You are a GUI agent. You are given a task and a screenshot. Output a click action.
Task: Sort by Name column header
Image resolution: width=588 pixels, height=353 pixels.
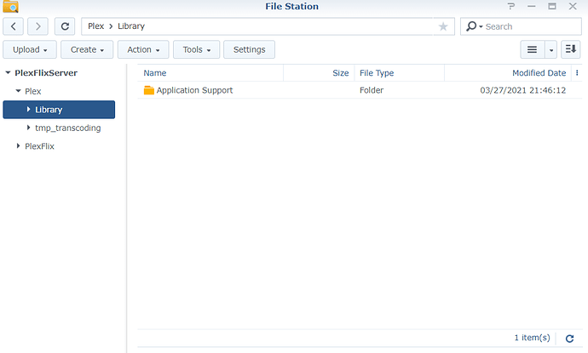210,73
